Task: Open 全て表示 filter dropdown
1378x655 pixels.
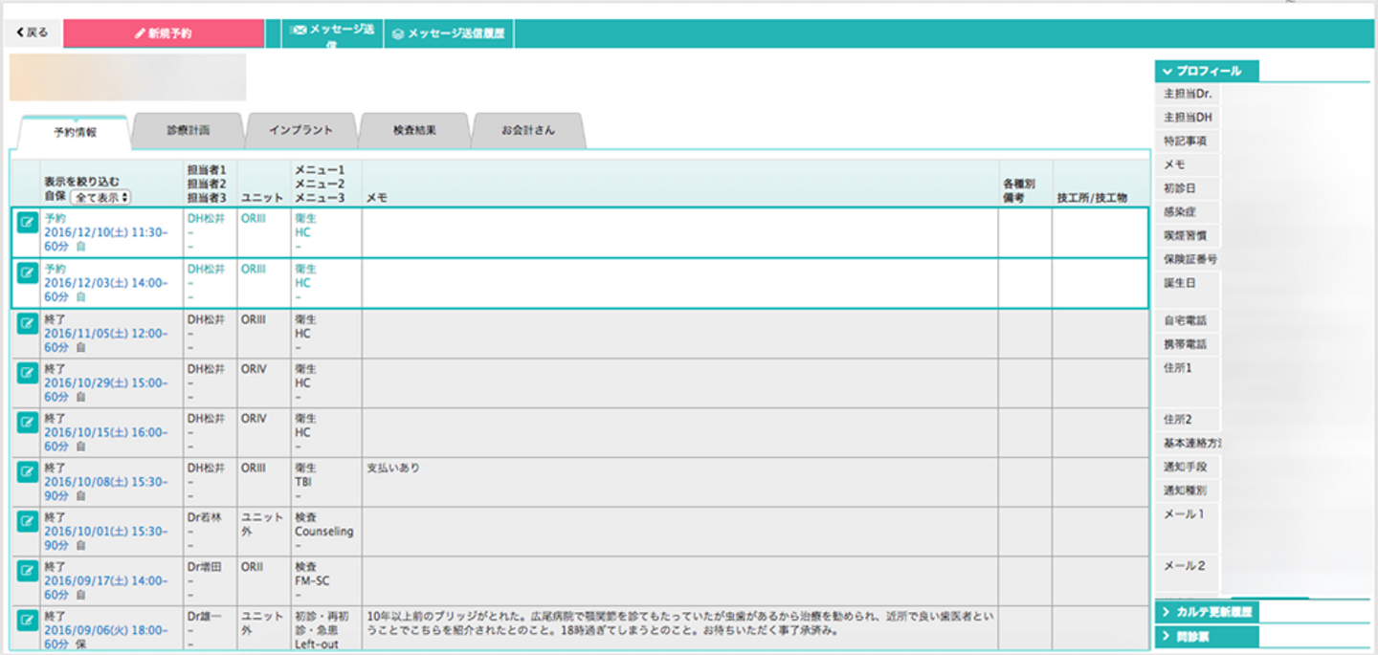Action: [101, 197]
